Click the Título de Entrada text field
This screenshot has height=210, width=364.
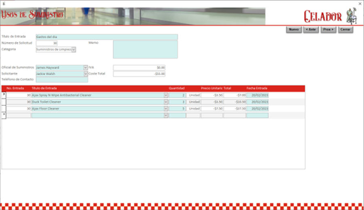click(x=106, y=37)
